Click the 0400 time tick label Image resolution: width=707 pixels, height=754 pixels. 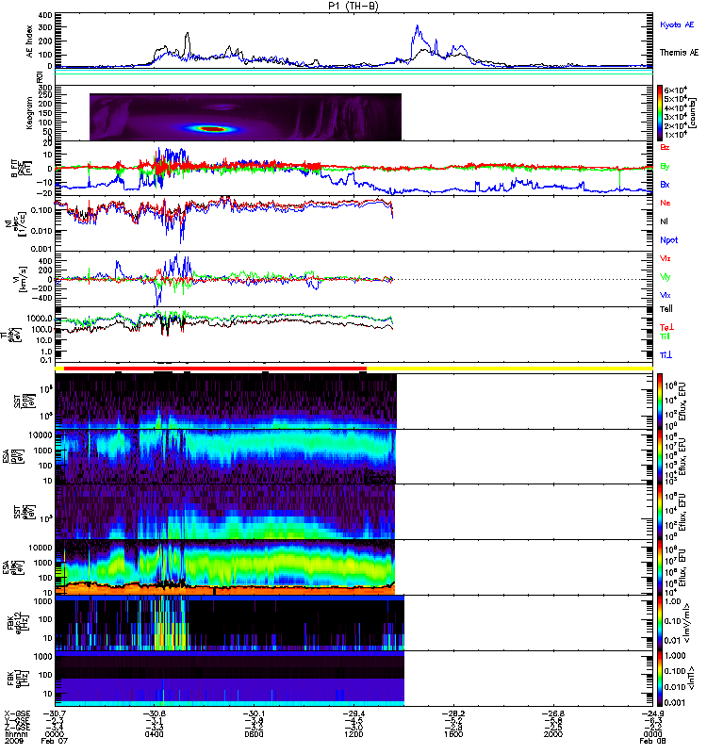pos(154,734)
